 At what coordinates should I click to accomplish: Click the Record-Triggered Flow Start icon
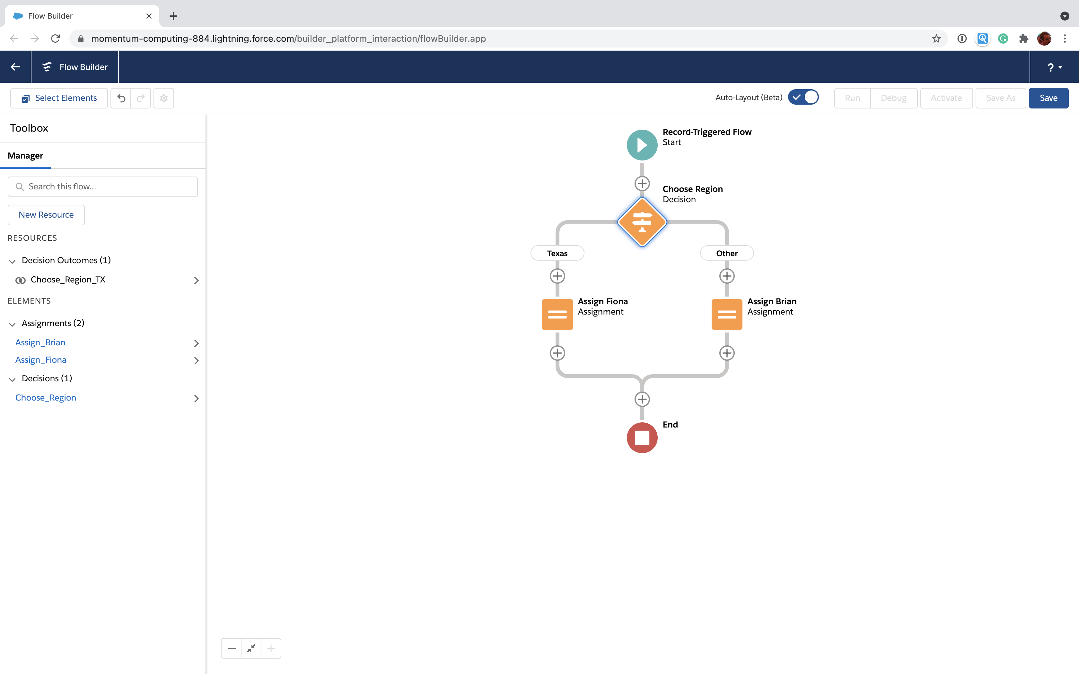[x=642, y=144]
